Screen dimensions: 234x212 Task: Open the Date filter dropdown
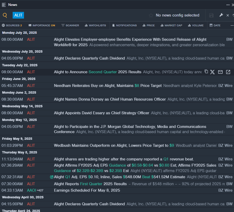(x=215, y=25)
